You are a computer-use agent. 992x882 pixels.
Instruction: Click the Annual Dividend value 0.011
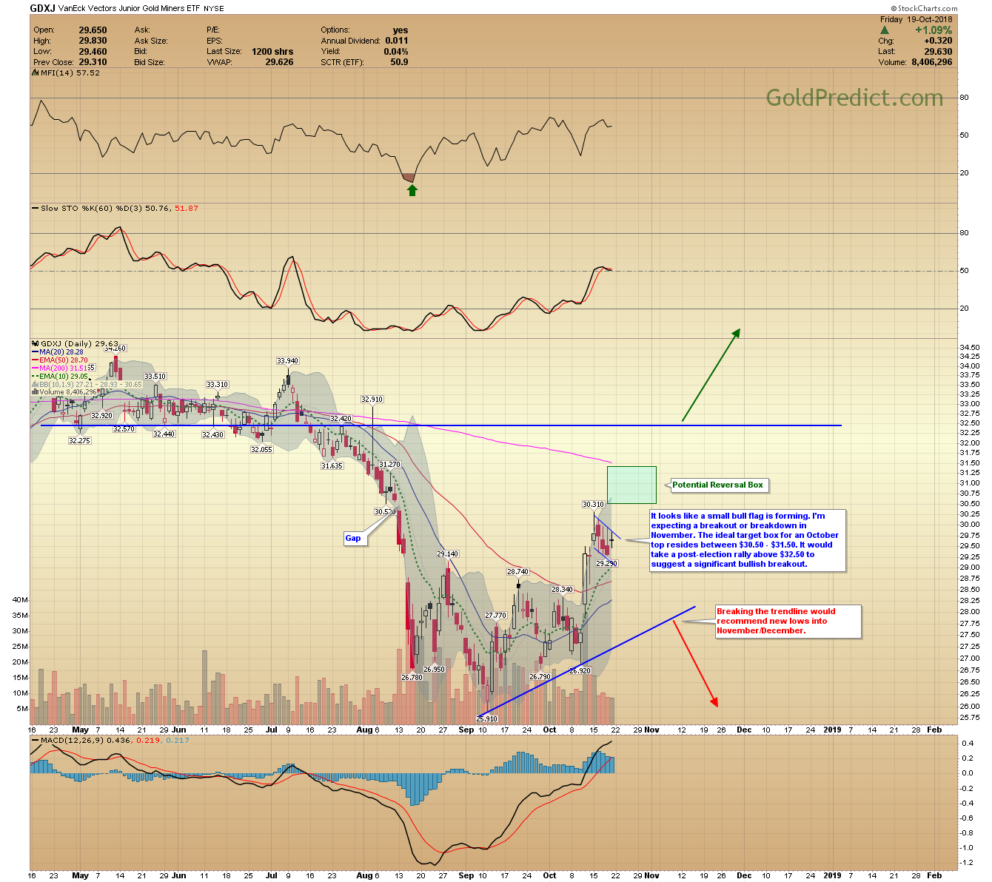point(397,41)
